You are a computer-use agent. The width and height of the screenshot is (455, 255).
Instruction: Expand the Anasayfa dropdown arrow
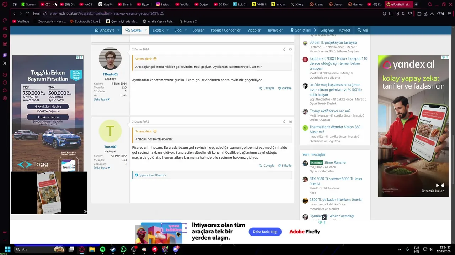(118, 30)
